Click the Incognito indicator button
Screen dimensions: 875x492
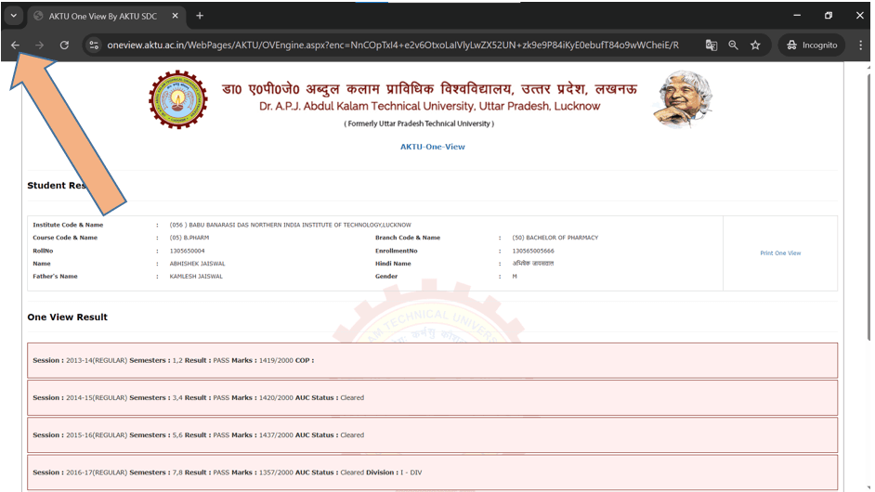pos(812,45)
